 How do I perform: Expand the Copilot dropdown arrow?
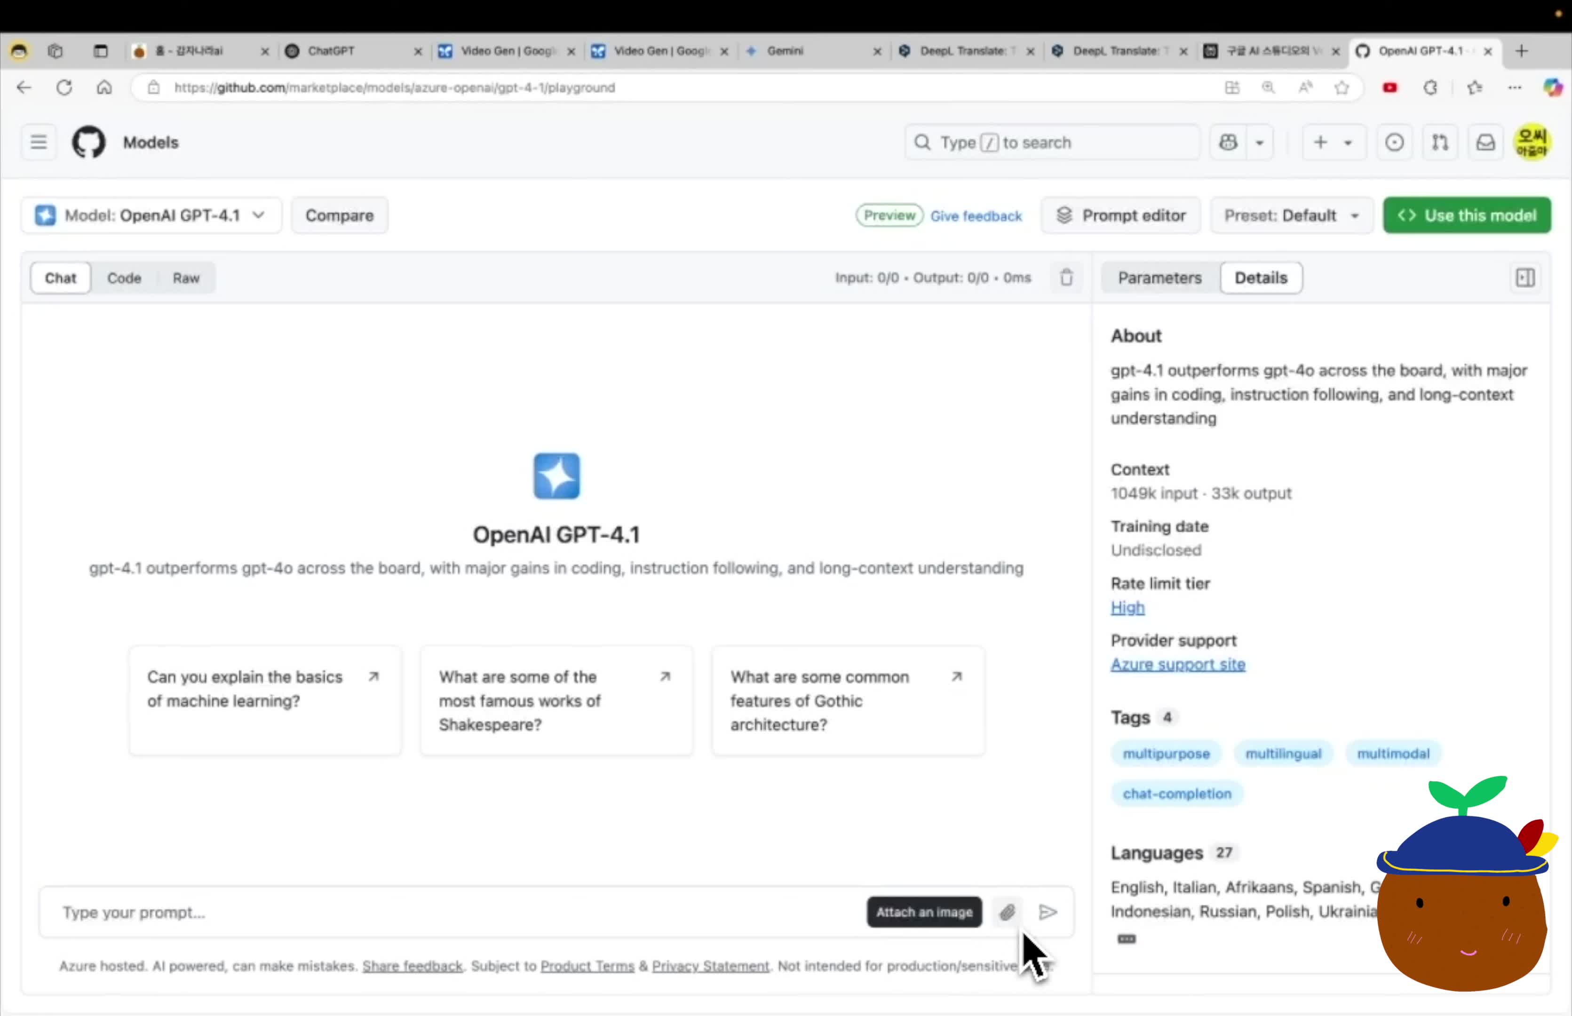click(x=1259, y=143)
